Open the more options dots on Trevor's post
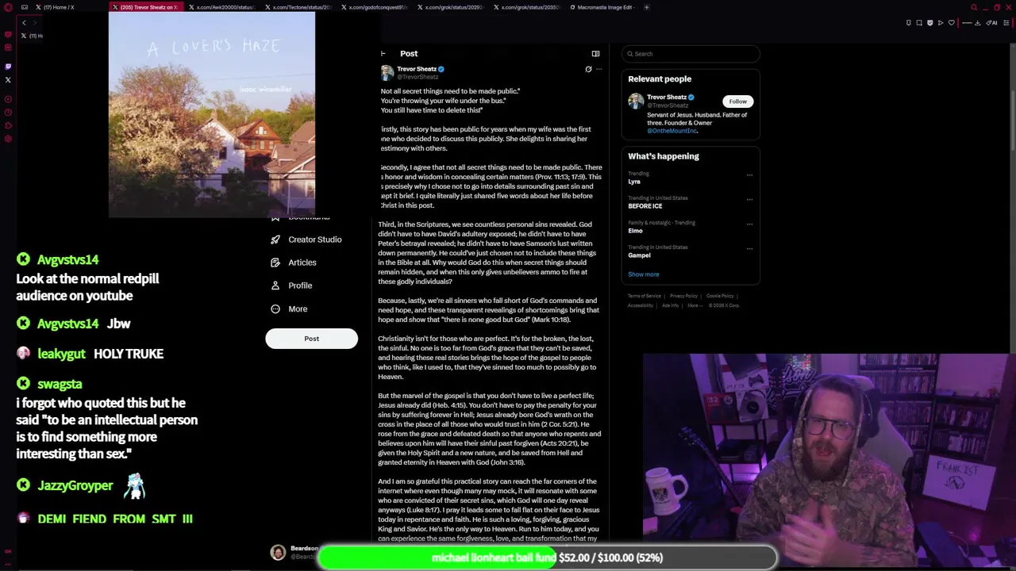The width and height of the screenshot is (1016, 571). click(598, 69)
